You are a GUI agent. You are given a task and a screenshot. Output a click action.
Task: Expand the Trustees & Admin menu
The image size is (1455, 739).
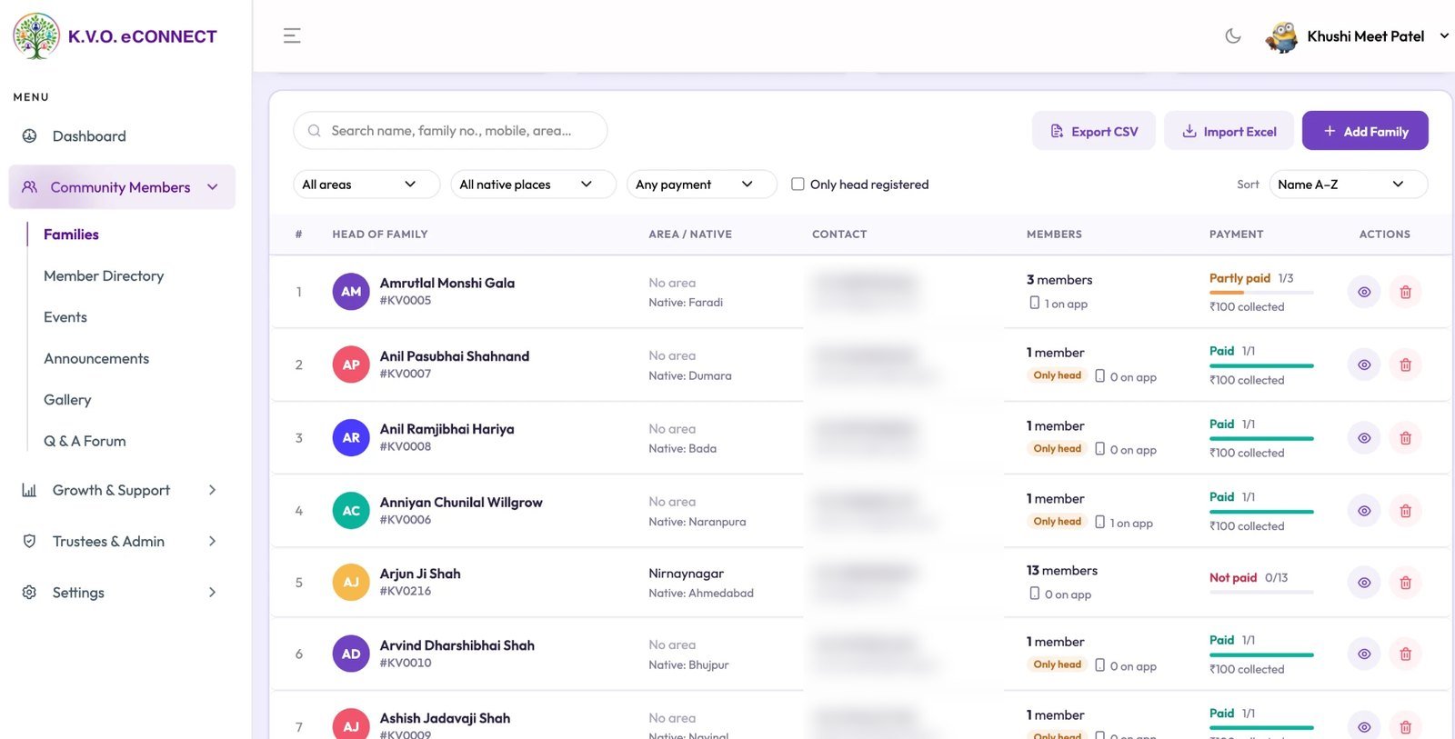120,541
